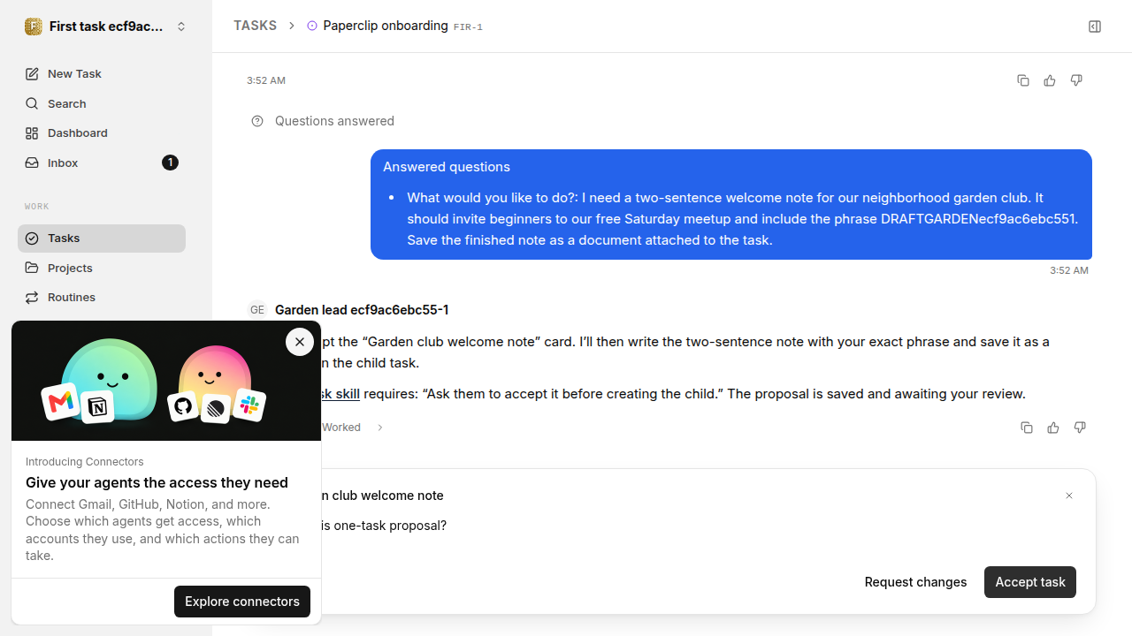The image size is (1132, 636).
Task: Click the Garden lead agent name
Action: coord(362,310)
